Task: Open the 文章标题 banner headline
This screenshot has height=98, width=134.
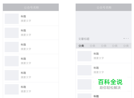Action: (84, 39)
